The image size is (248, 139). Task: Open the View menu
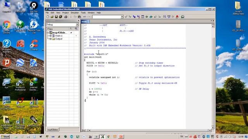click(58, 13)
